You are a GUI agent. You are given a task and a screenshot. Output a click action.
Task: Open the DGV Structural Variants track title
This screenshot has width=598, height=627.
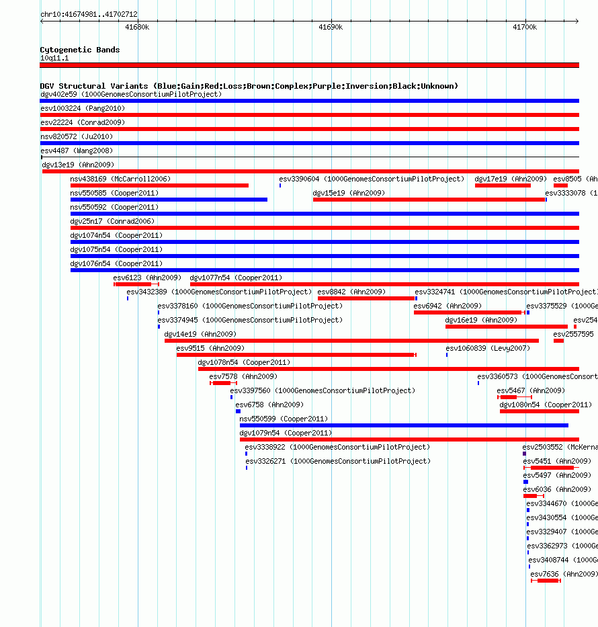249,86
